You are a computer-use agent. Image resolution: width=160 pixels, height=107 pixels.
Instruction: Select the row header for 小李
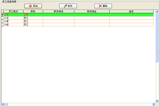pos(2,21)
